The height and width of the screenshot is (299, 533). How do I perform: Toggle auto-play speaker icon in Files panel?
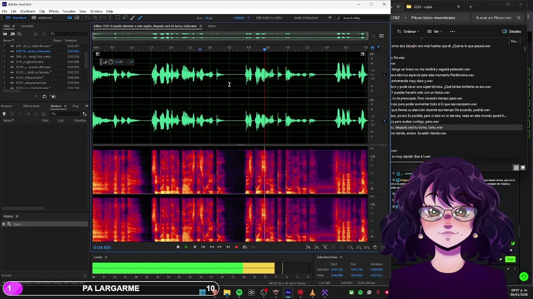(53, 96)
